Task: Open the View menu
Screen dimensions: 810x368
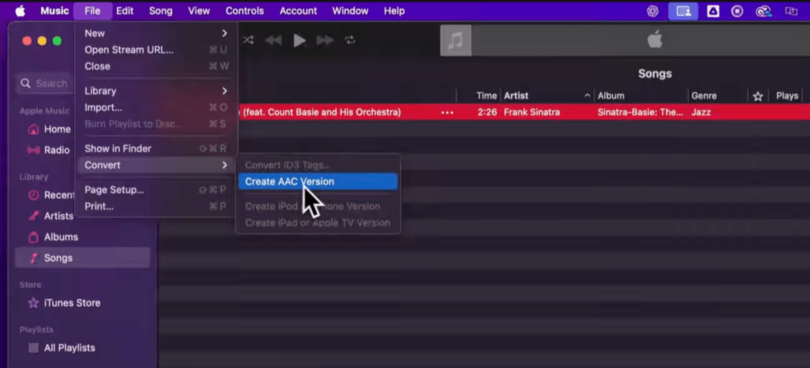Action: pos(199,11)
